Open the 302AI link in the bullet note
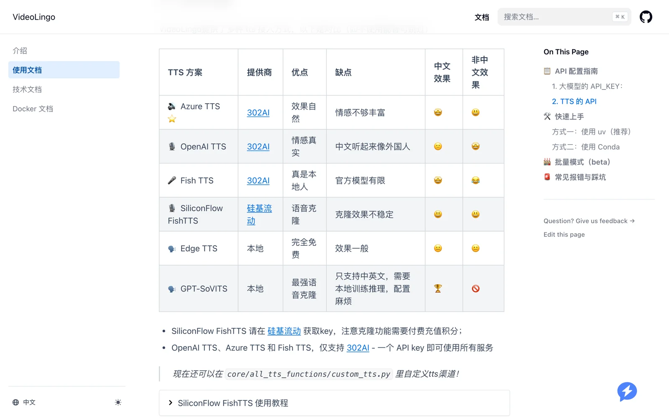The height and width of the screenshot is (418, 669). coord(358,348)
